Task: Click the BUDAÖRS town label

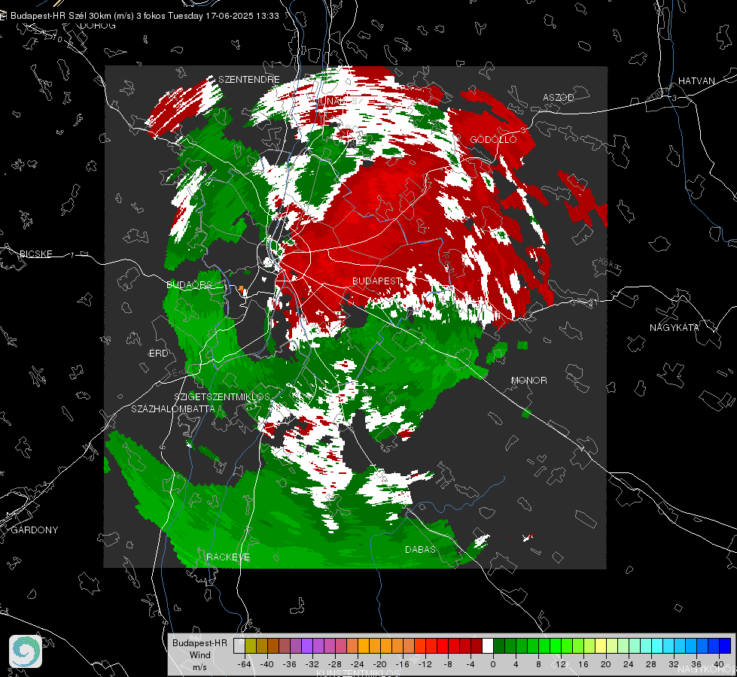Action: point(190,285)
